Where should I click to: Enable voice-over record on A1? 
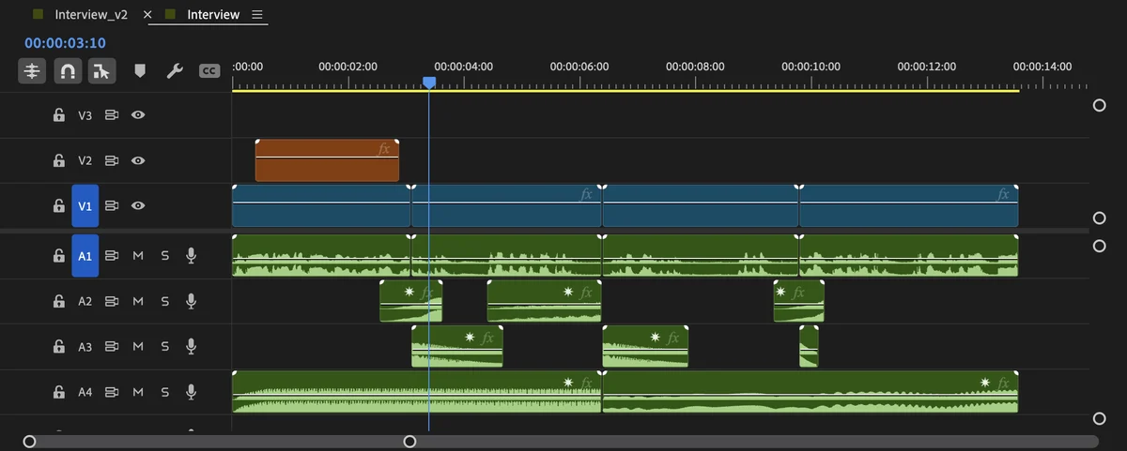[x=192, y=255]
